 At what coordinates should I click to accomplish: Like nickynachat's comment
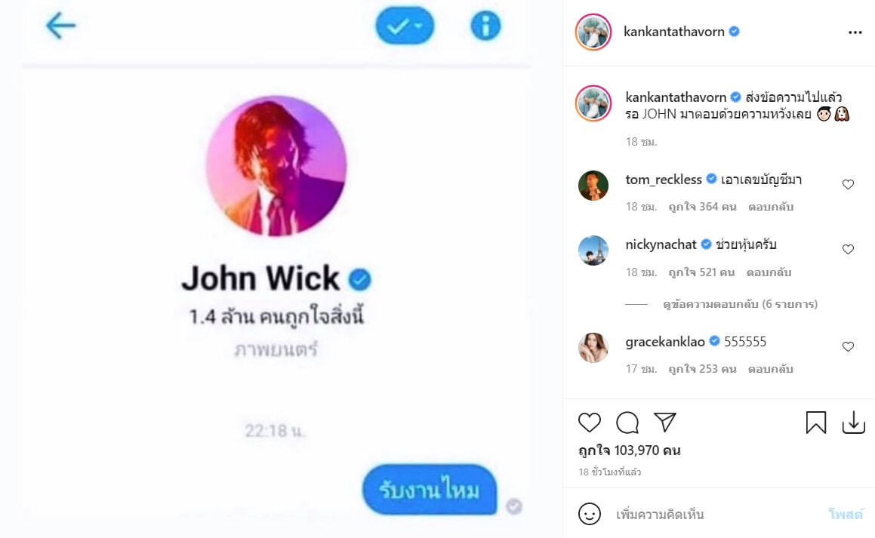click(849, 249)
